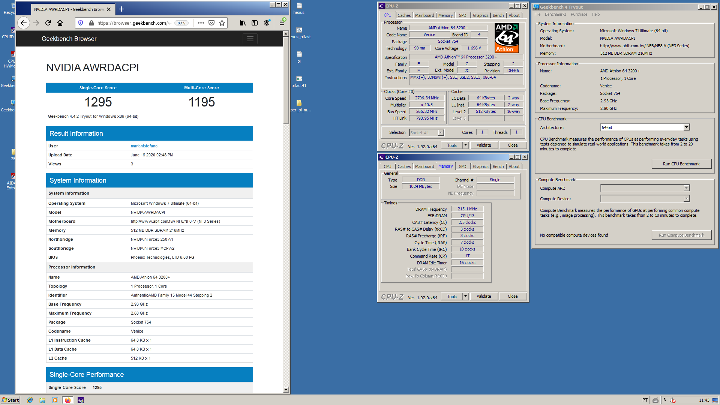Click scrollbar down arrow in browser
Image resolution: width=720 pixels, height=405 pixels.
tap(286, 390)
